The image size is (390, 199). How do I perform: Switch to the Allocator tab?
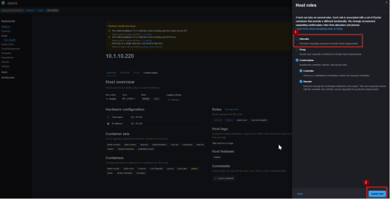tap(125, 73)
